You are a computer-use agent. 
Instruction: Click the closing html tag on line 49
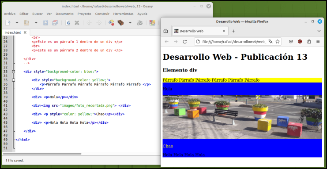(23, 140)
